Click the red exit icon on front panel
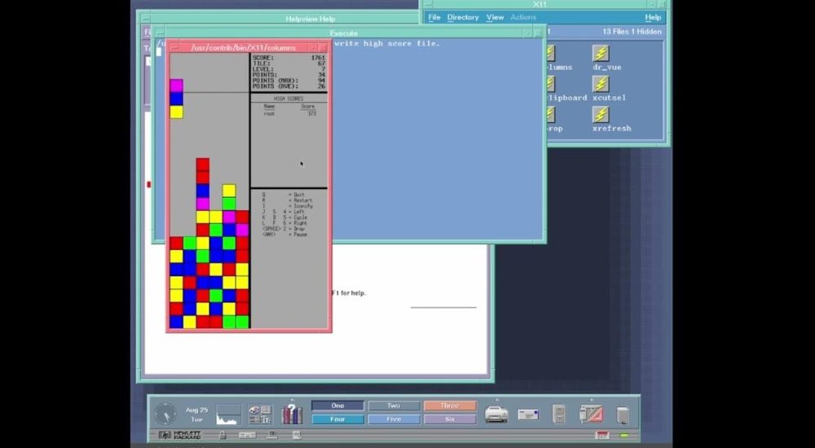The image size is (815, 448). (603, 435)
